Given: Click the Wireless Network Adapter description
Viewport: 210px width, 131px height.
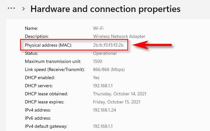Looking at the screenshot, I should click(x=119, y=36).
